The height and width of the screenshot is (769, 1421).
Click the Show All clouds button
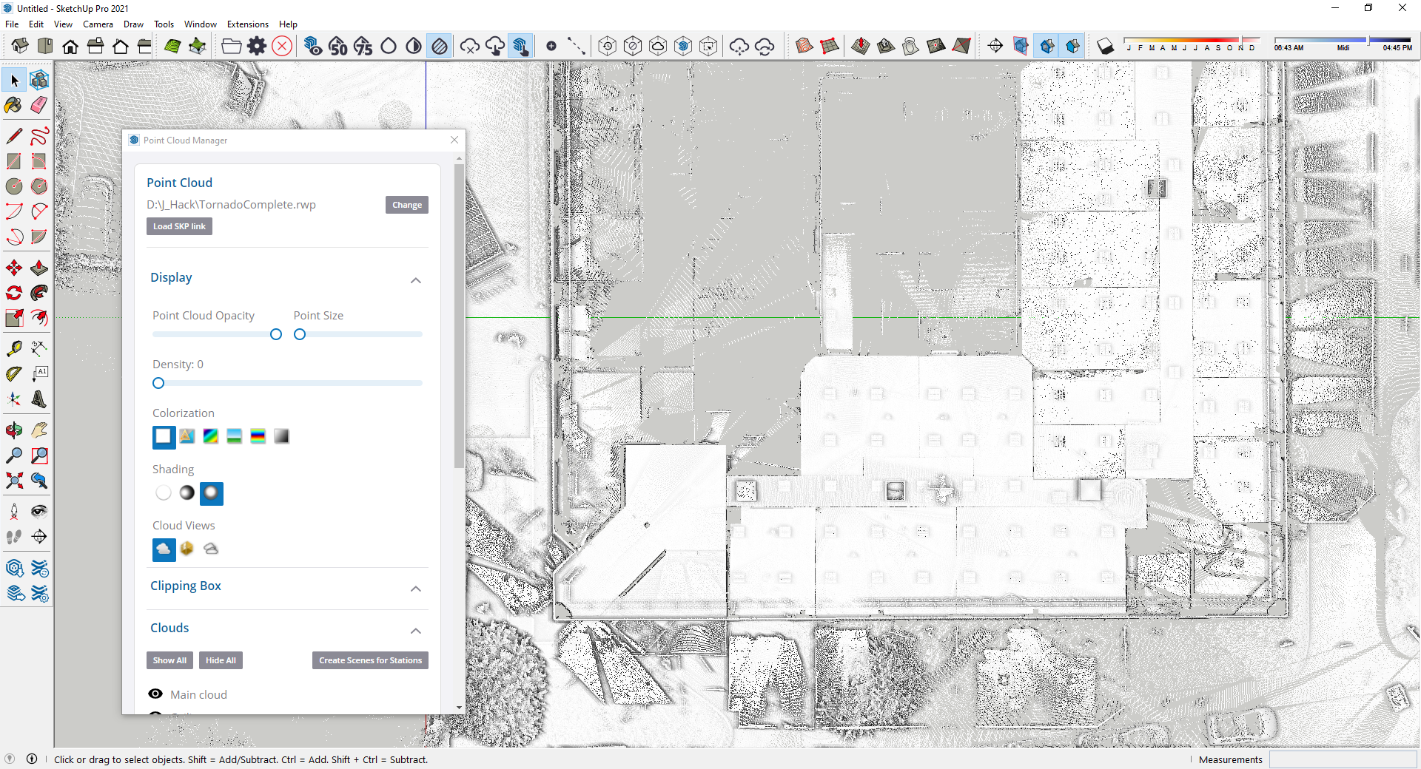tap(169, 660)
